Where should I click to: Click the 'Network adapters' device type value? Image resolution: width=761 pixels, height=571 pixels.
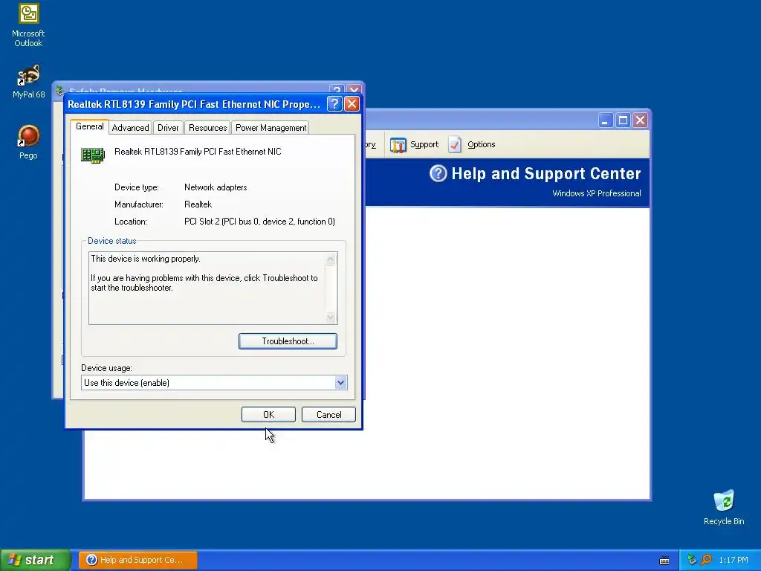pyautogui.click(x=216, y=187)
